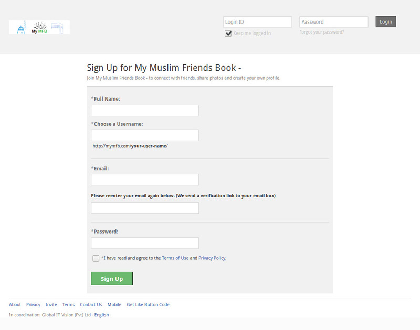The height and width of the screenshot is (330, 420).
Task: Open the About footer link
Action: coord(15,305)
